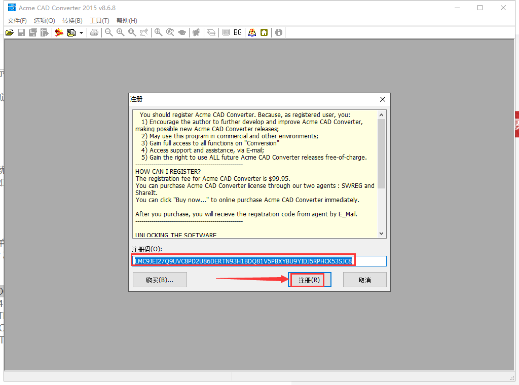Click the layers icon in toolbar

(x=211, y=32)
